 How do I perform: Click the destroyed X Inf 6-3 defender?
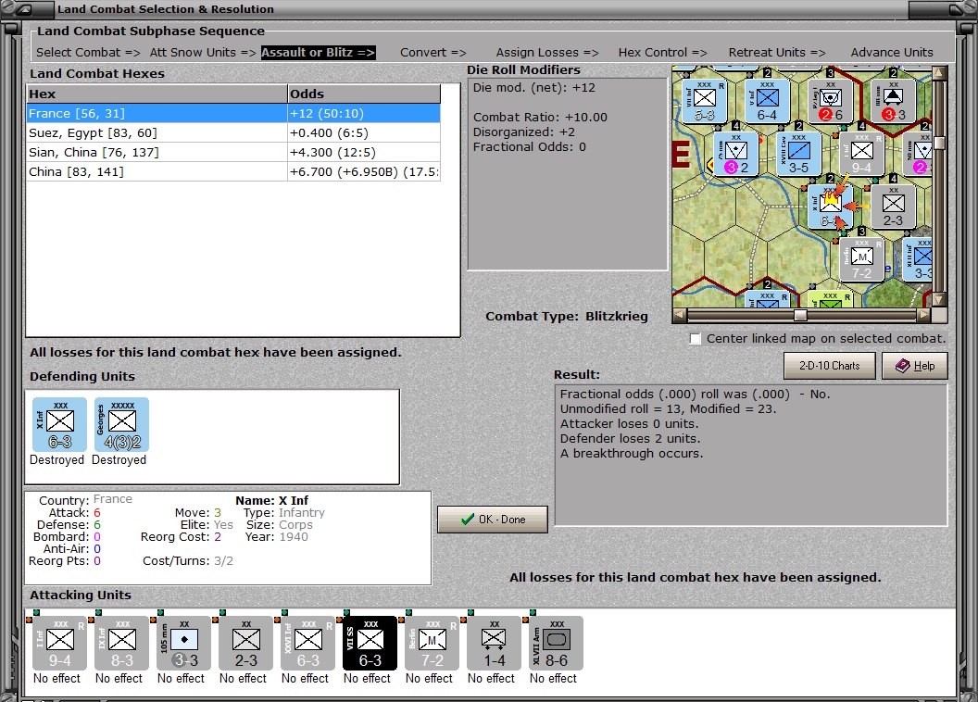click(59, 424)
